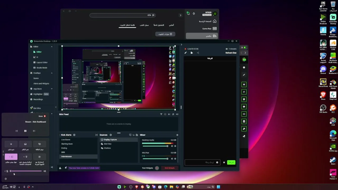The width and height of the screenshot is (338, 190).
Task: Click the broadcast signal icon in Kick sidebar
Action: 244,114
